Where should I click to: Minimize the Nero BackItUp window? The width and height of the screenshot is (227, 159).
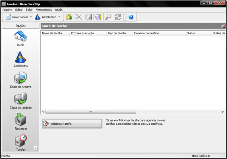pos(204,3)
